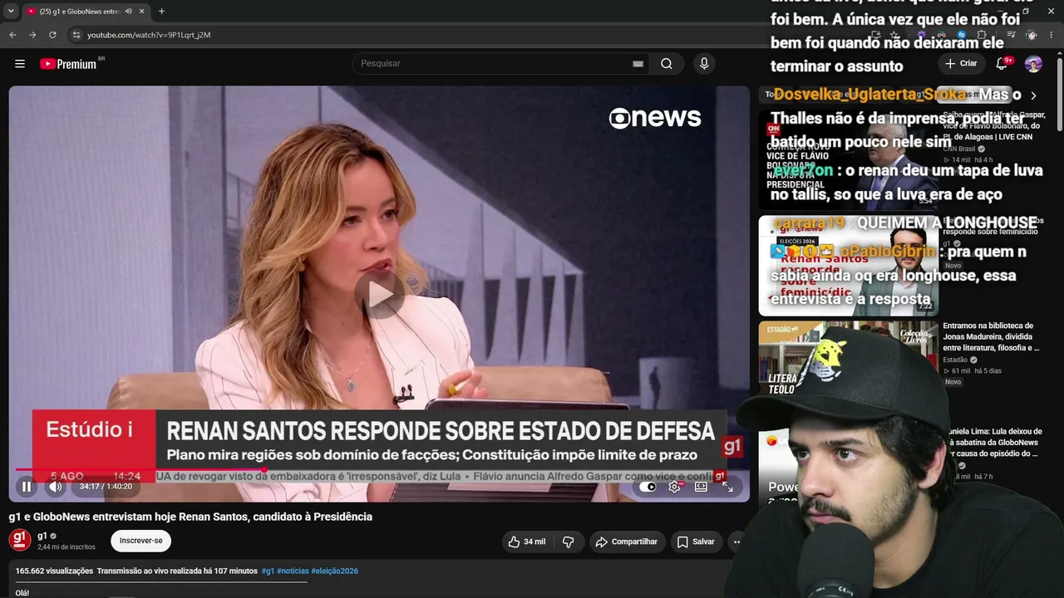Click the 34:17 / 1:40:20 time display

coord(106,487)
